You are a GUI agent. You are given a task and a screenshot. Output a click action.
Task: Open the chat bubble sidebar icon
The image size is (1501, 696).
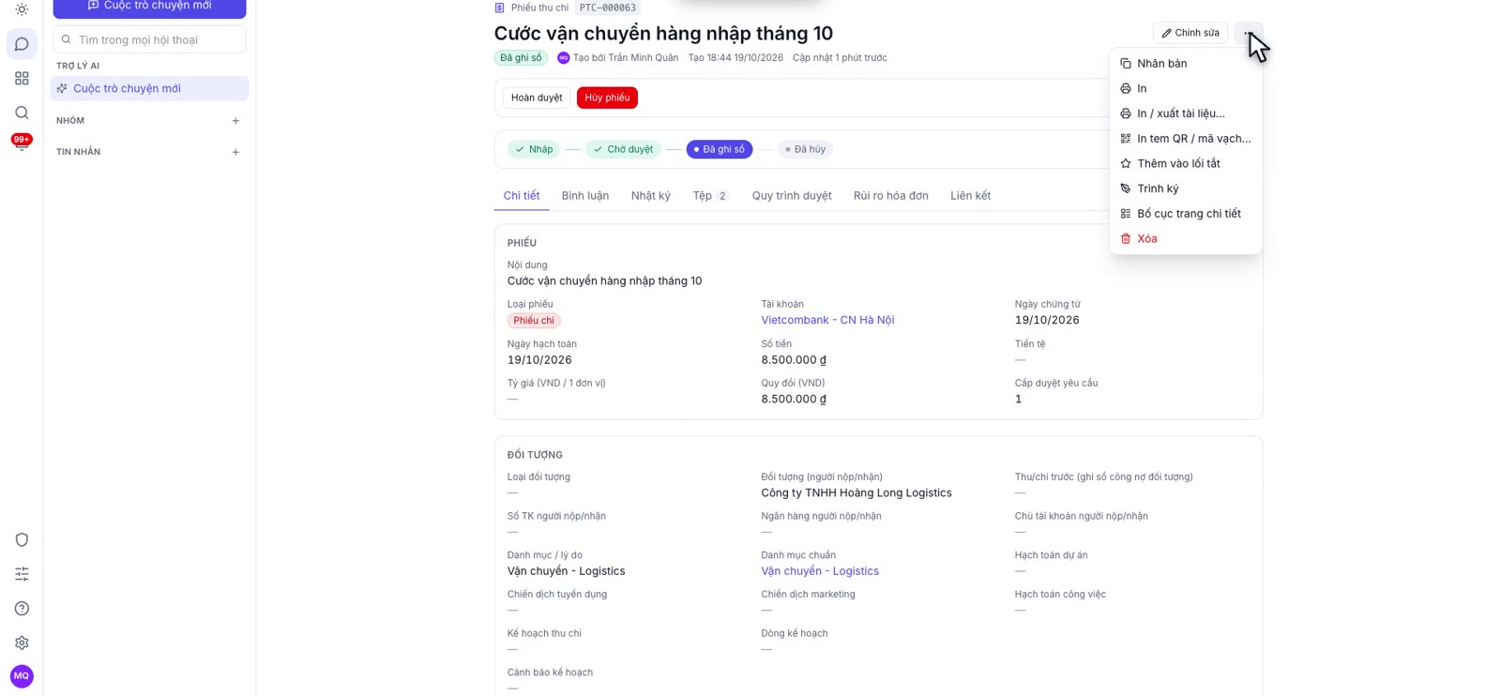pos(22,44)
